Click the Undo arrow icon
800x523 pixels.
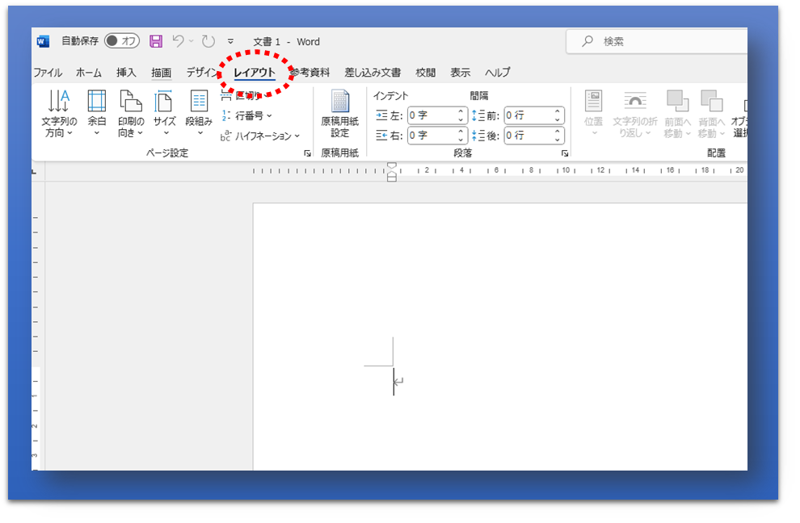[x=178, y=41]
